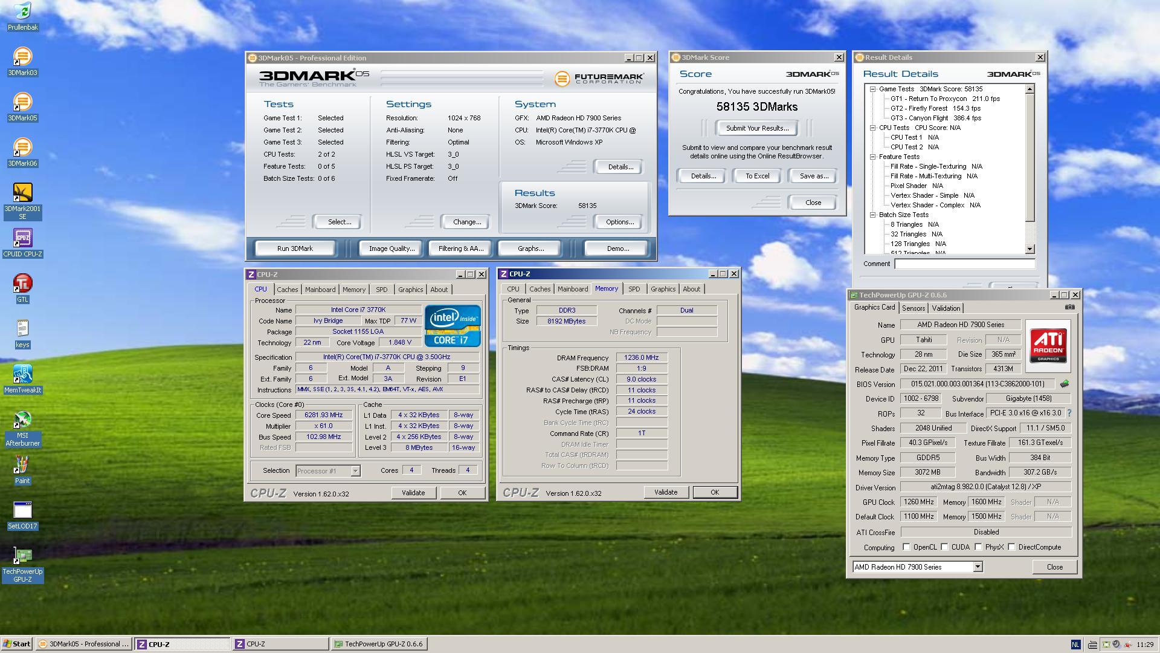The width and height of the screenshot is (1160, 653).
Task: Click the Save as... button
Action: (x=813, y=176)
